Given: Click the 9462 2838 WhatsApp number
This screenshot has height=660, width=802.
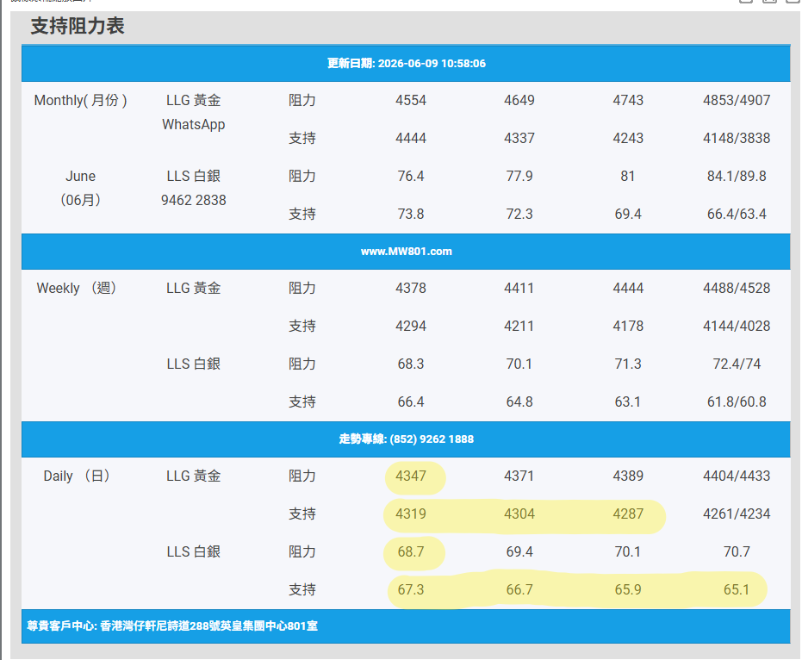Looking at the screenshot, I should (x=193, y=200).
